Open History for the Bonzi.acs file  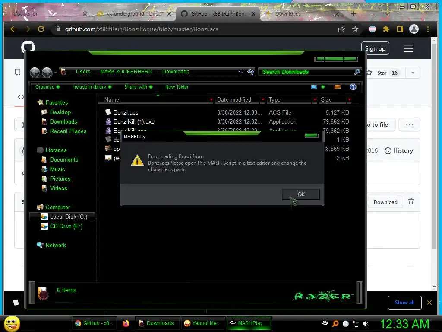[x=398, y=151]
